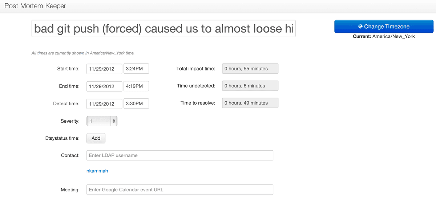Click the End time 4:19PM field
Viewport: 436px width, 204px height.
coord(136,86)
